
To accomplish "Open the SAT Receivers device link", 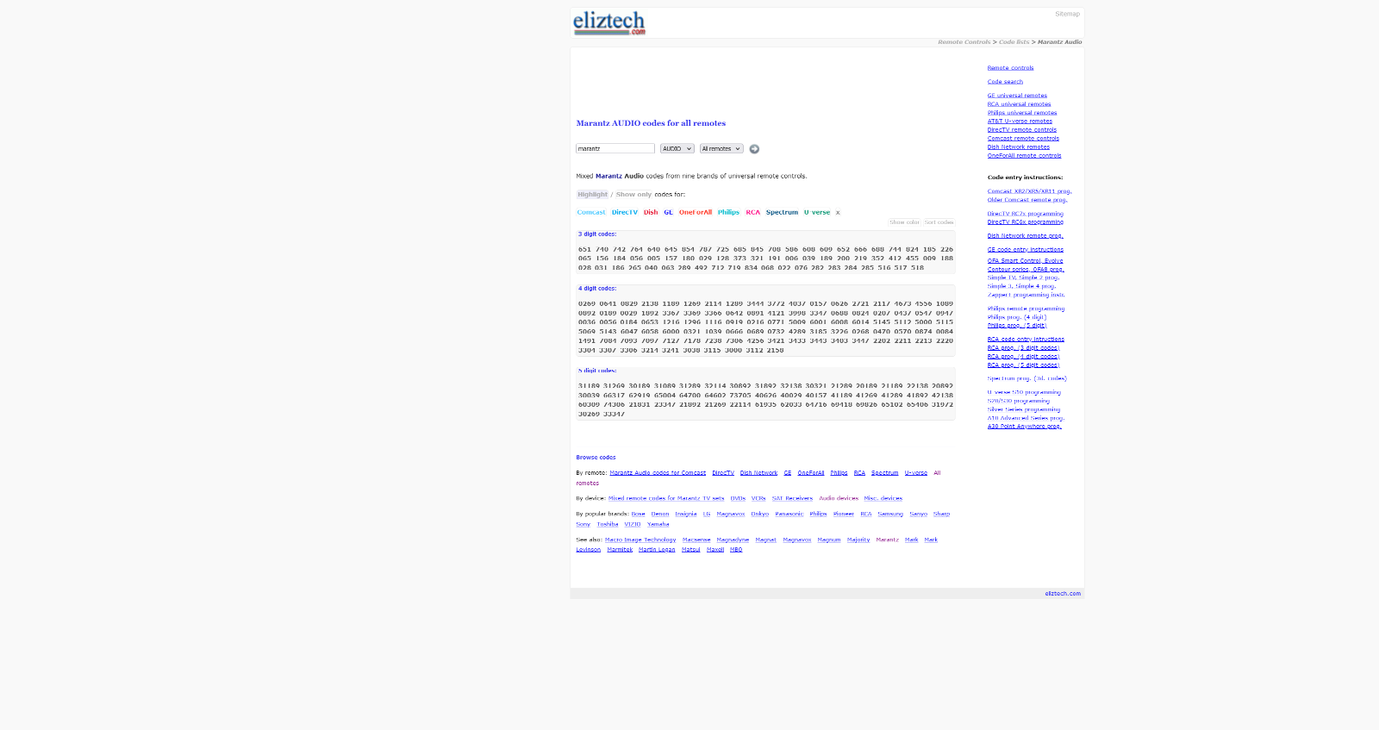I will pyautogui.click(x=792, y=498).
